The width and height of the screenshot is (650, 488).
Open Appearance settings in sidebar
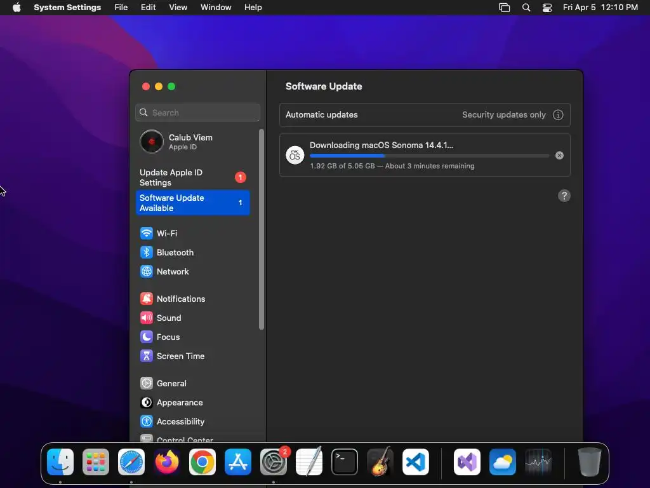(171, 402)
